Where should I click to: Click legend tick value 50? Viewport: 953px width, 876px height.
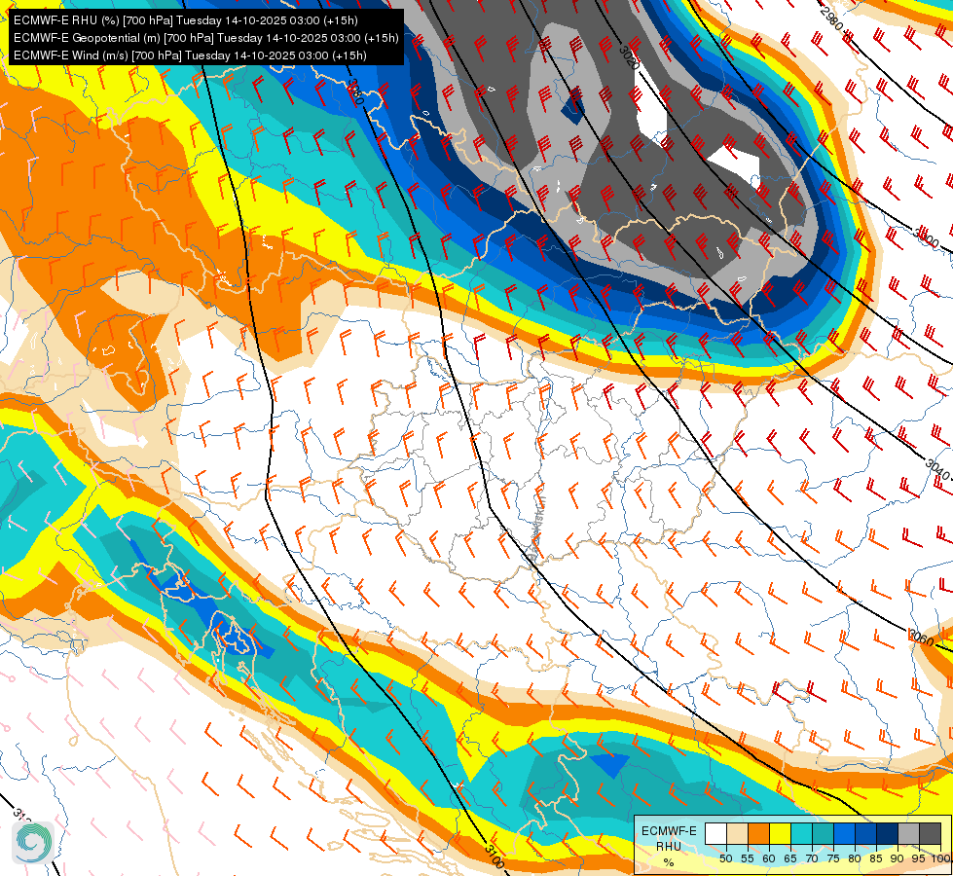(725, 858)
